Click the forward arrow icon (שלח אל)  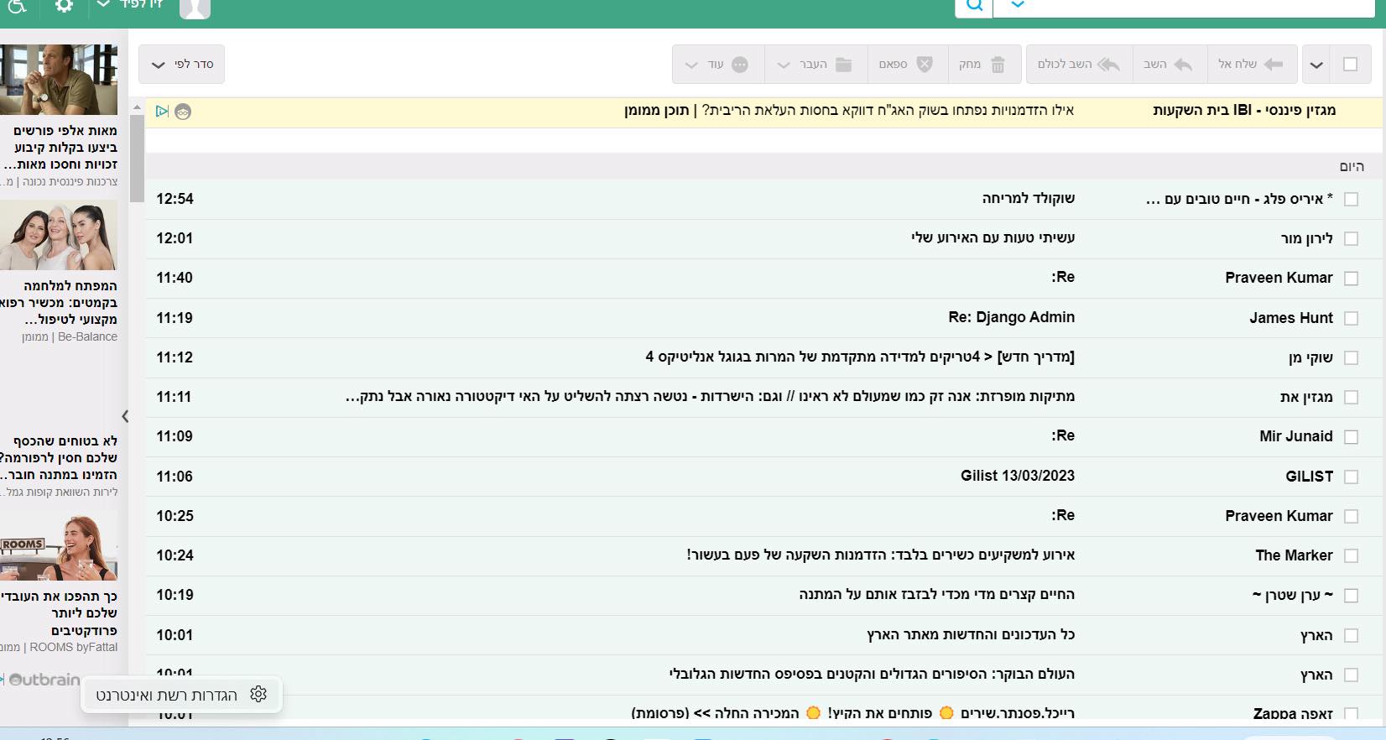tap(1273, 65)
